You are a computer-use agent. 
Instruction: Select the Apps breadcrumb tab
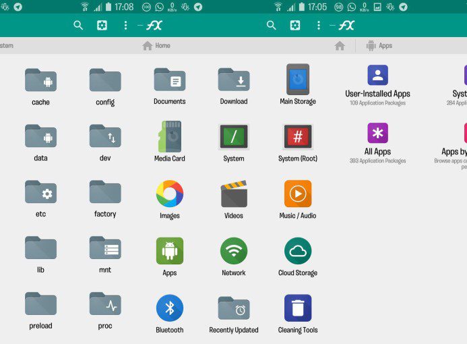[379, 46]
